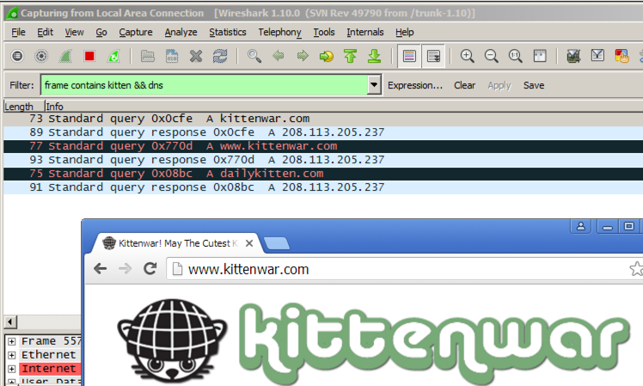Open the Telephony menu
The image size is (643, 386).
pyautogui.click(x=279, y=32)
